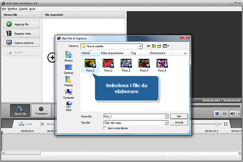Sort by Data acquisizione column header
Image resolution: width=243 pixels, height=162 pixels.
pyautogui.click(x=114, y=53)
